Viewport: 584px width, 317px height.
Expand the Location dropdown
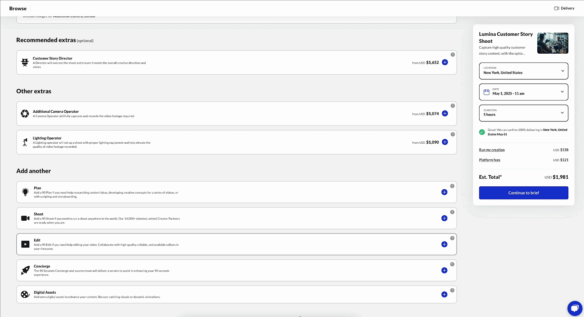(523, 71)
